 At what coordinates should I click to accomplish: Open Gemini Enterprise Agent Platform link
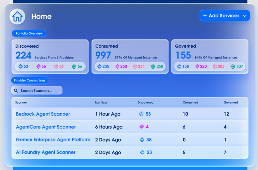pos(53,140)
